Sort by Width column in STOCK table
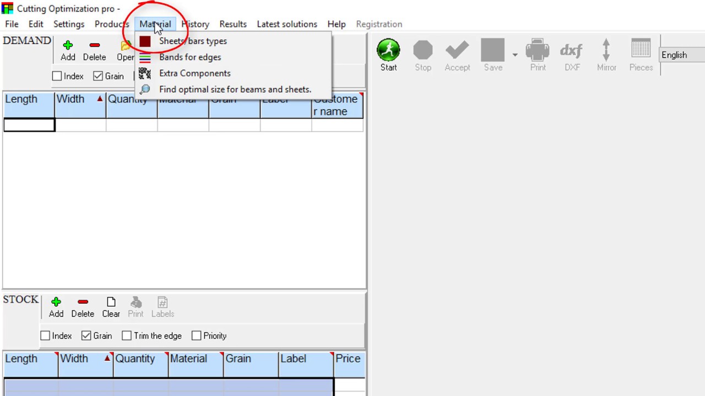This screenshot has width=705, height=396. point(86,364)
